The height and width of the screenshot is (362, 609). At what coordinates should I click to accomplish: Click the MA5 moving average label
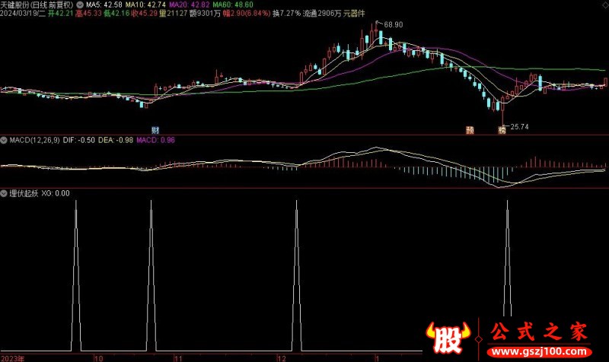106,4
